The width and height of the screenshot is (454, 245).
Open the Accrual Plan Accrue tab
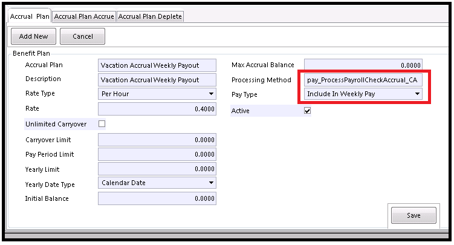pos(84,16)
